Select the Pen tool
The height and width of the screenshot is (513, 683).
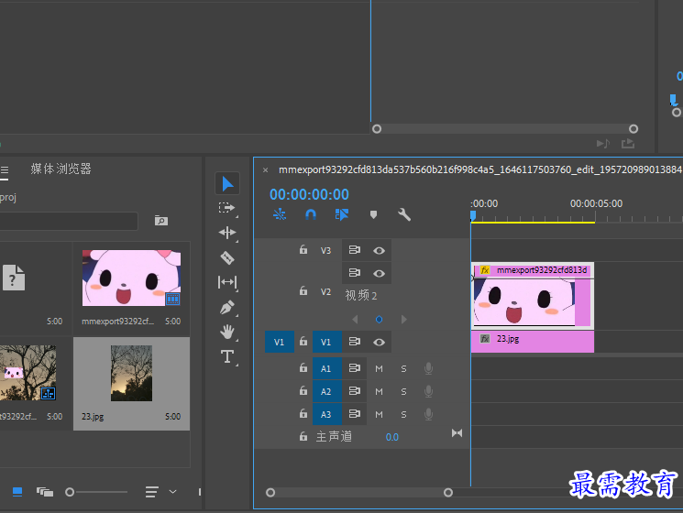pyautogui.click(x=227, y=308)
